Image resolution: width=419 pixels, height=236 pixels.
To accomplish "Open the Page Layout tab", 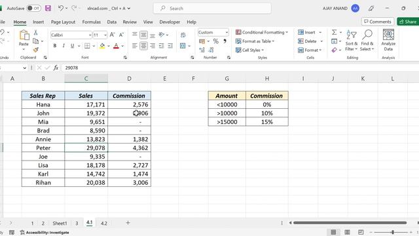I will [63, 22].
